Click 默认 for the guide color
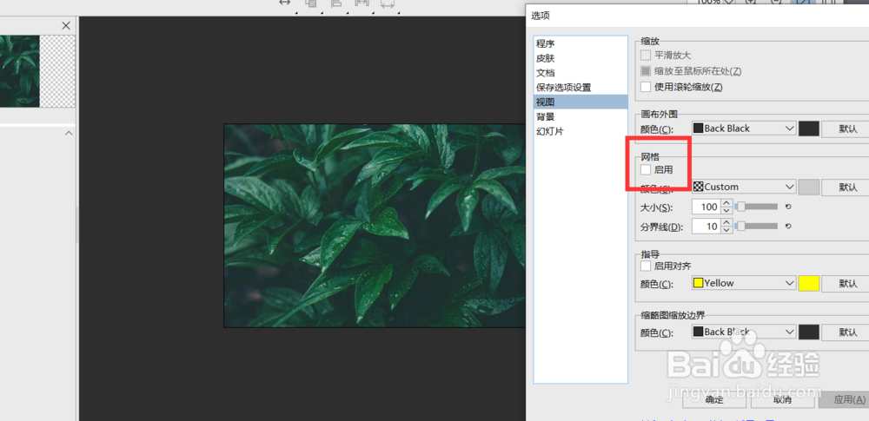This screenshot has height=421, width=869. [846, 284]
